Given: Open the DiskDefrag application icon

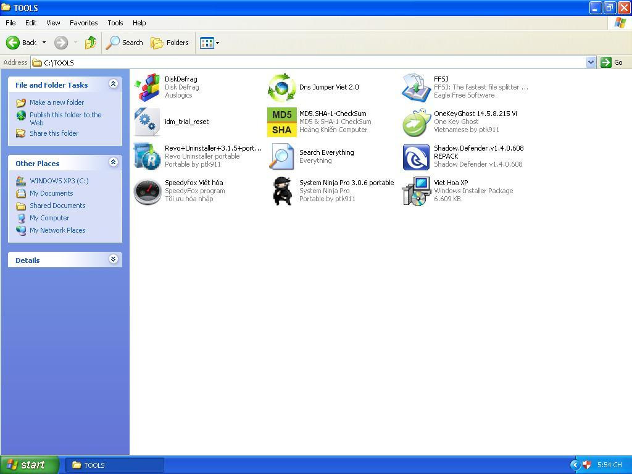Looking at the screenshot, I should [147, 87].
